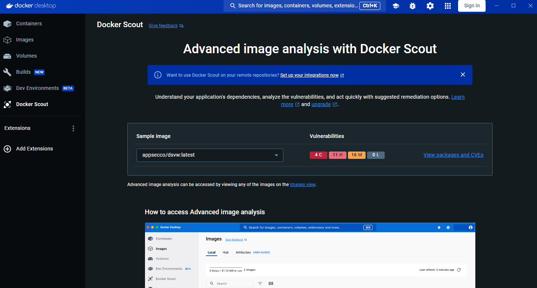Open the Images view link

tap(303, 185)
